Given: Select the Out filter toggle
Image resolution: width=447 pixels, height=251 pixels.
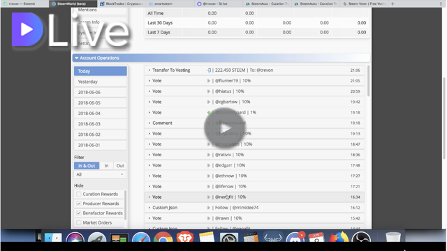Looking at the screenshot, I should coord(120,166).
